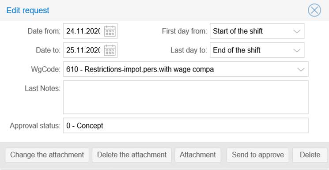Click the Last Notes label
Screen dimensions: 329x170
tap(42, 88)
